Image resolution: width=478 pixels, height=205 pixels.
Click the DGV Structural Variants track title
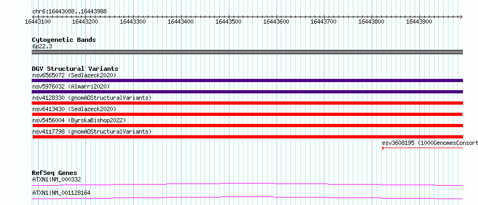point(75,69)
